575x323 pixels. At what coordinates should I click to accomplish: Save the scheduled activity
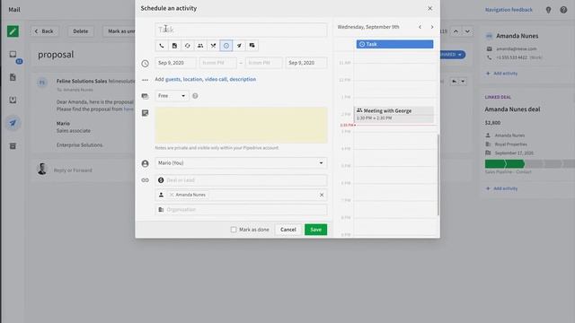(x=315, y=230)
